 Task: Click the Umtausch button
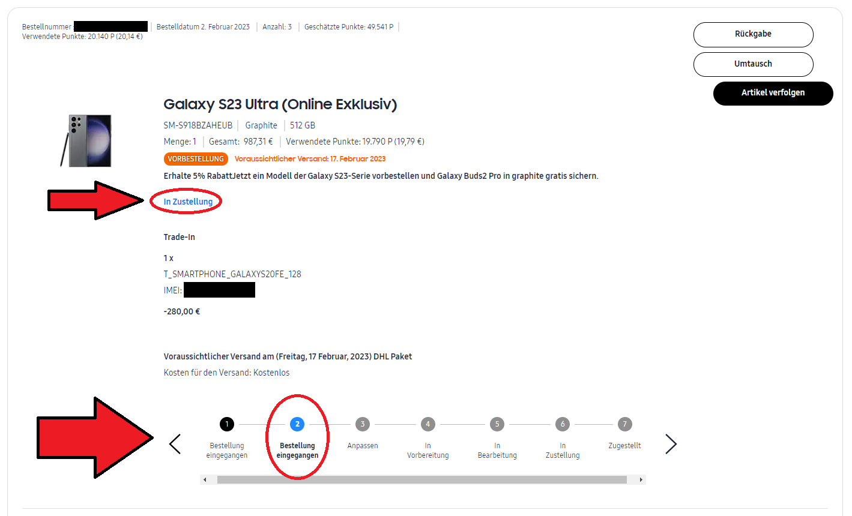tap(753, 64)
